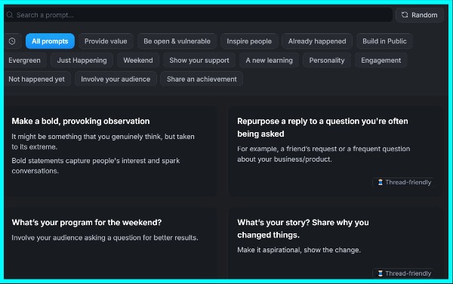The height and width of the screenshot is (284, 453).
Task: Click the thread spool icon on story card
Action: tap(381, 273)
